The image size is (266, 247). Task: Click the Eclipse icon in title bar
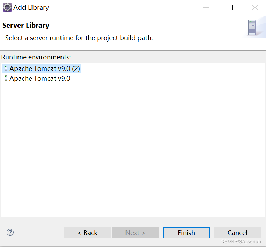coord(7,7)
